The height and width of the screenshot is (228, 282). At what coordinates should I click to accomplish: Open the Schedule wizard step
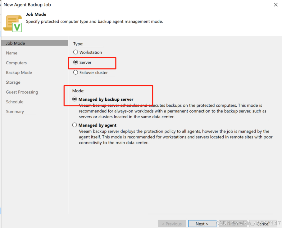coord(15,102)
